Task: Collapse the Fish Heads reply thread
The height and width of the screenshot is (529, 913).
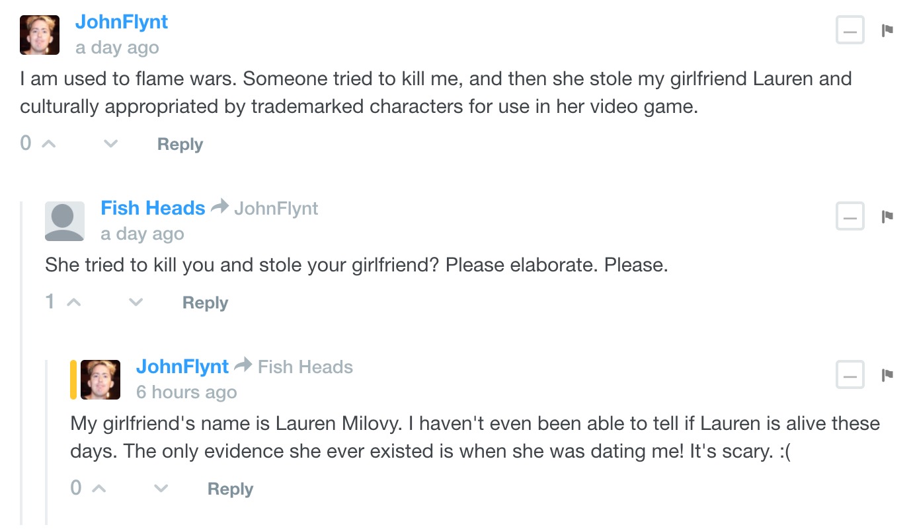Action: pos(850,216)
